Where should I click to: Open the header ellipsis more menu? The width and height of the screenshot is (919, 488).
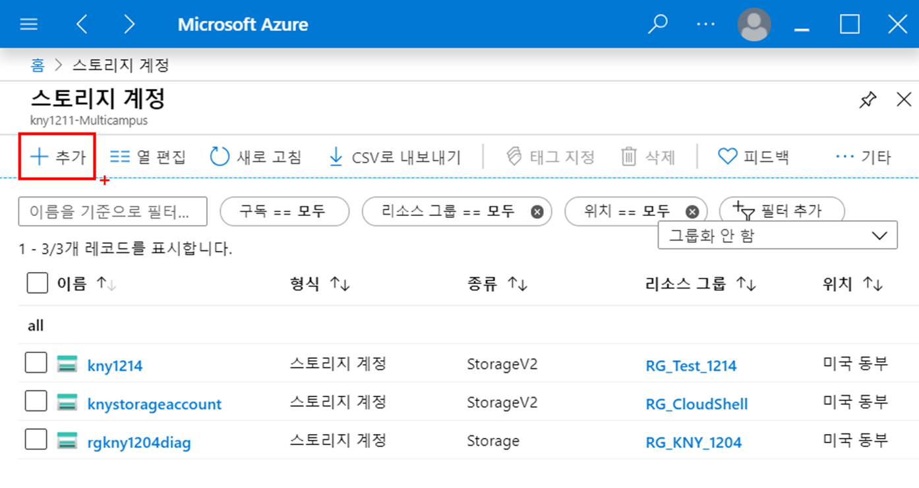(x=706, y=24)
